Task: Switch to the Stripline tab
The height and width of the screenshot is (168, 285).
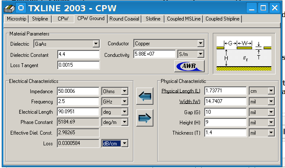Action: (40, 19)
